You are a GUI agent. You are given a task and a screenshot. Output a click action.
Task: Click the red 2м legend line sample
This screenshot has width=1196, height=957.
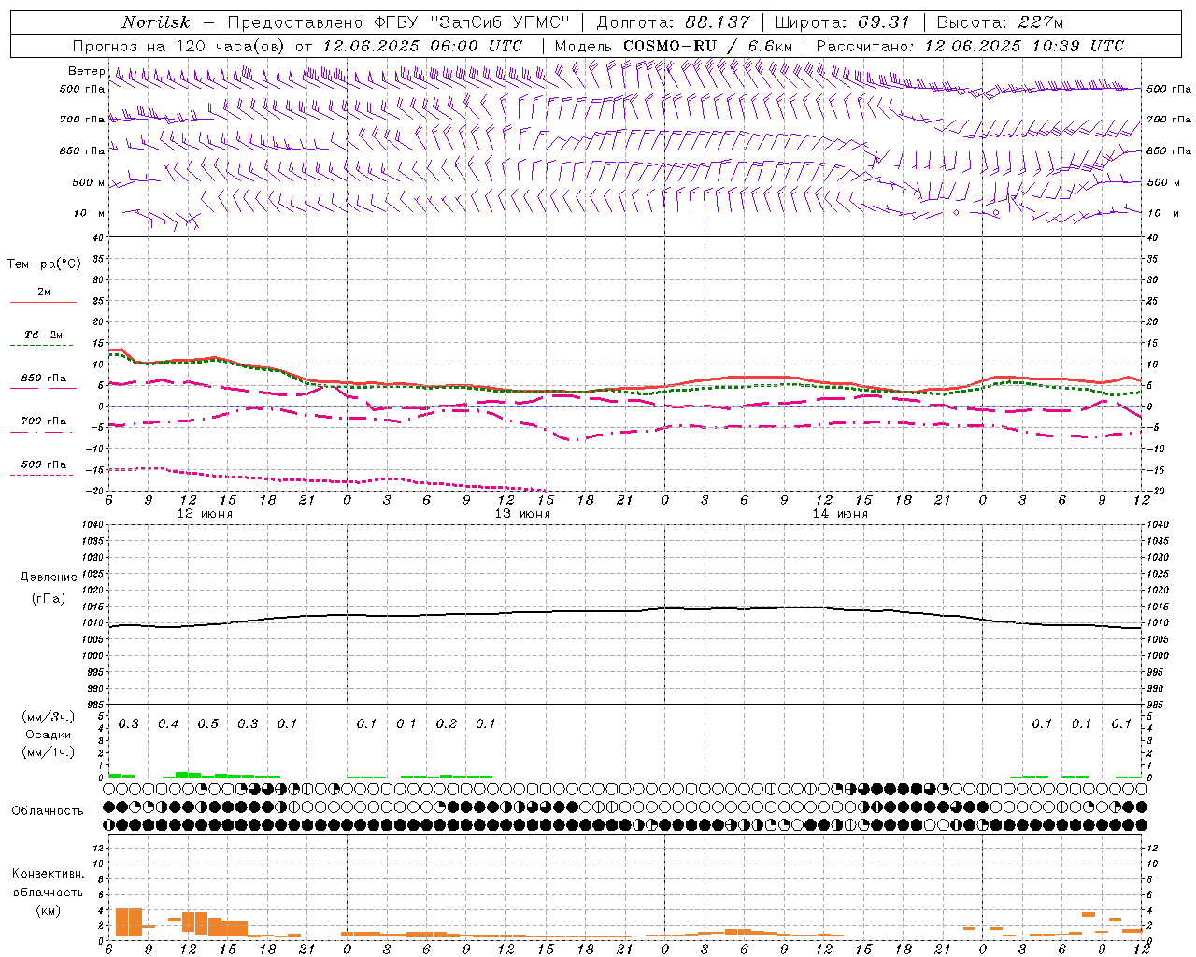click(43, 302)
